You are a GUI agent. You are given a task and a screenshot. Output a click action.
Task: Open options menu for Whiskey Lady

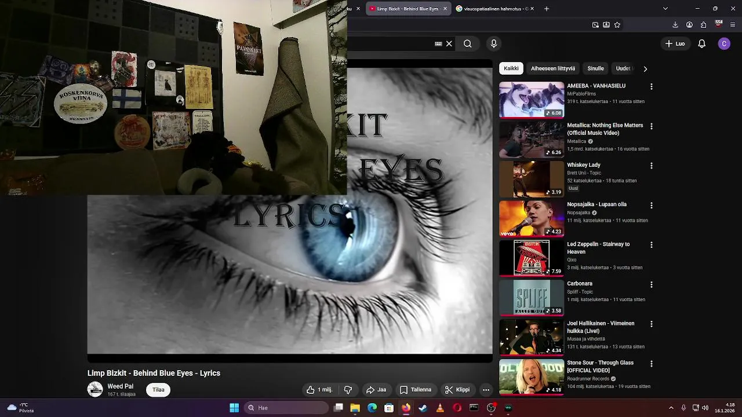click(x=651, y=166)
